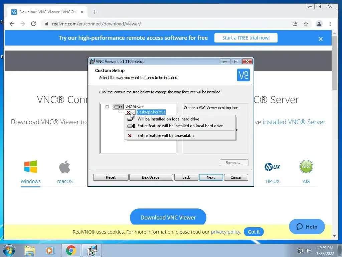Viewport: 342px width, 257px height.
Task: Open a new Chrome tab
Action: pyautogui.click(x=95, y=12)
